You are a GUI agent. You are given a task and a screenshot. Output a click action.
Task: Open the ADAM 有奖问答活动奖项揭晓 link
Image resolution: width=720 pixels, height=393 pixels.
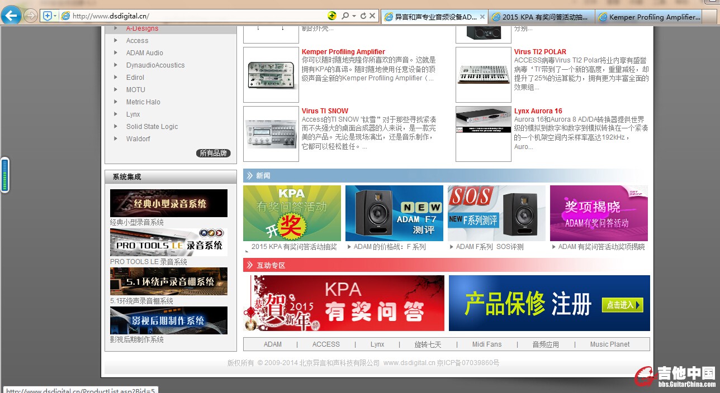(x=601, y=247)
